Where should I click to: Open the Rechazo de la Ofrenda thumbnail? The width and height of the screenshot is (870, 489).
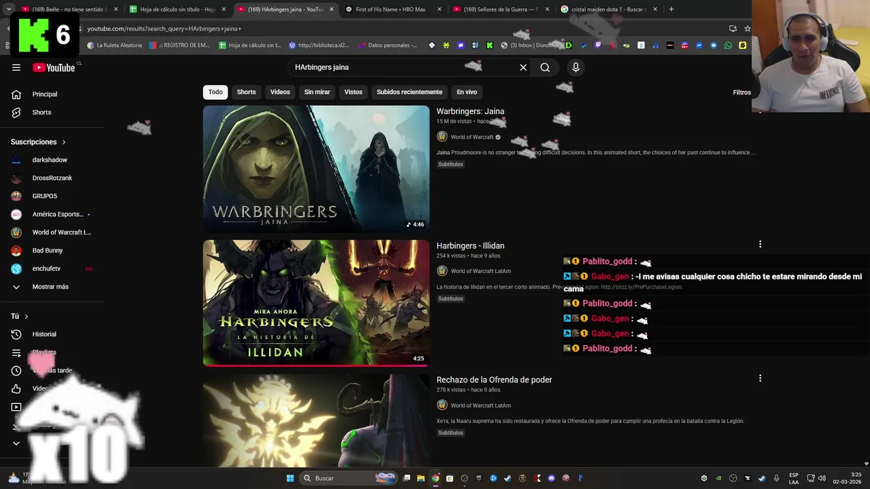pos(316,420)
